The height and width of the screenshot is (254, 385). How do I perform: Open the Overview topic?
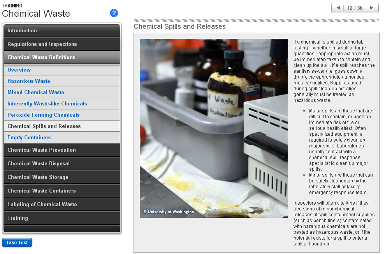19,70
